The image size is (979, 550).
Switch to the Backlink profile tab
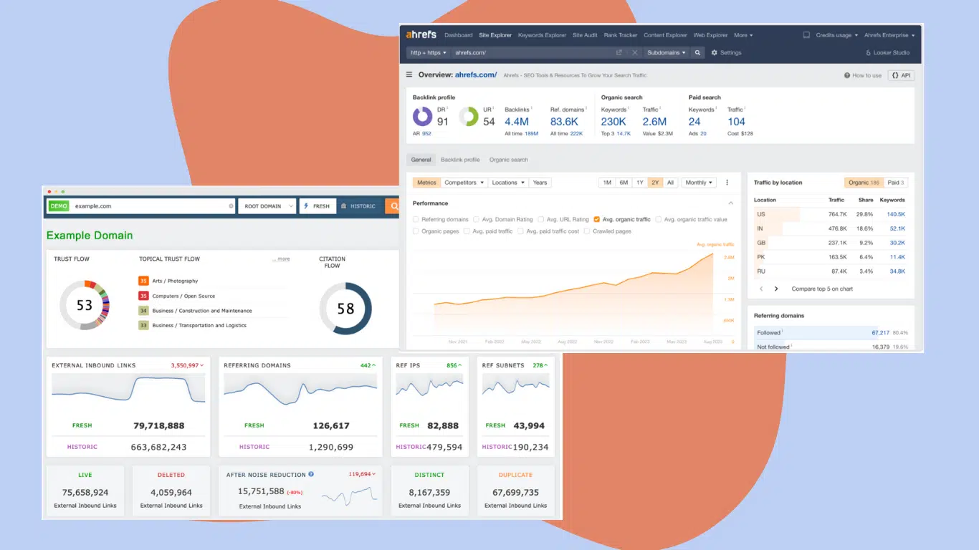click(460, 160)
